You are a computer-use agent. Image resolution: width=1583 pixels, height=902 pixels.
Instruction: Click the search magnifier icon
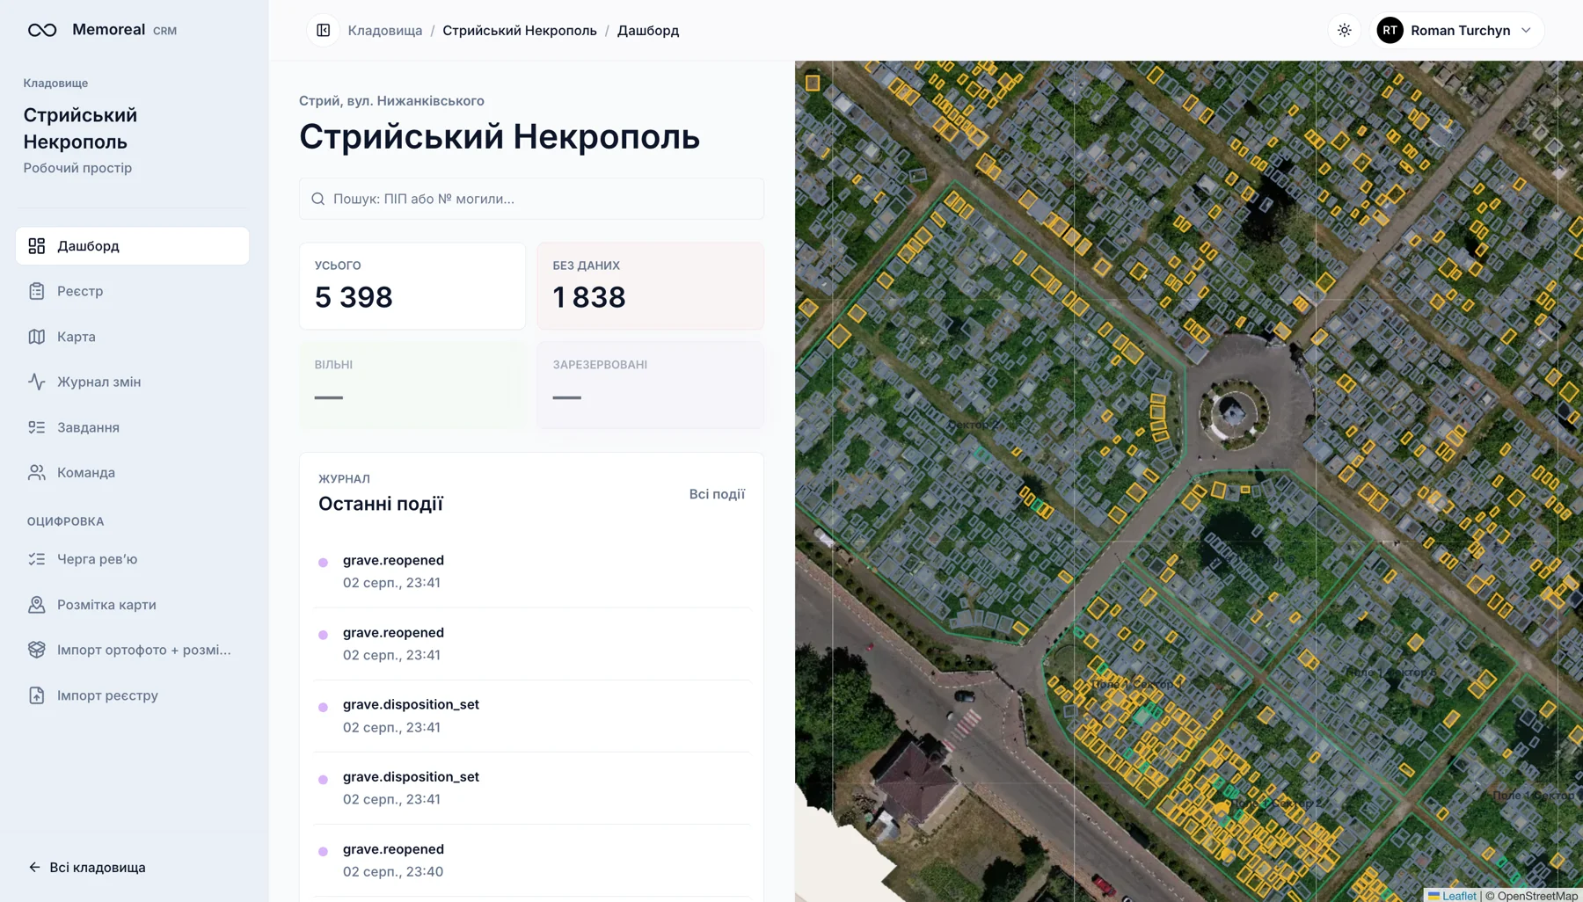point(318,199)
